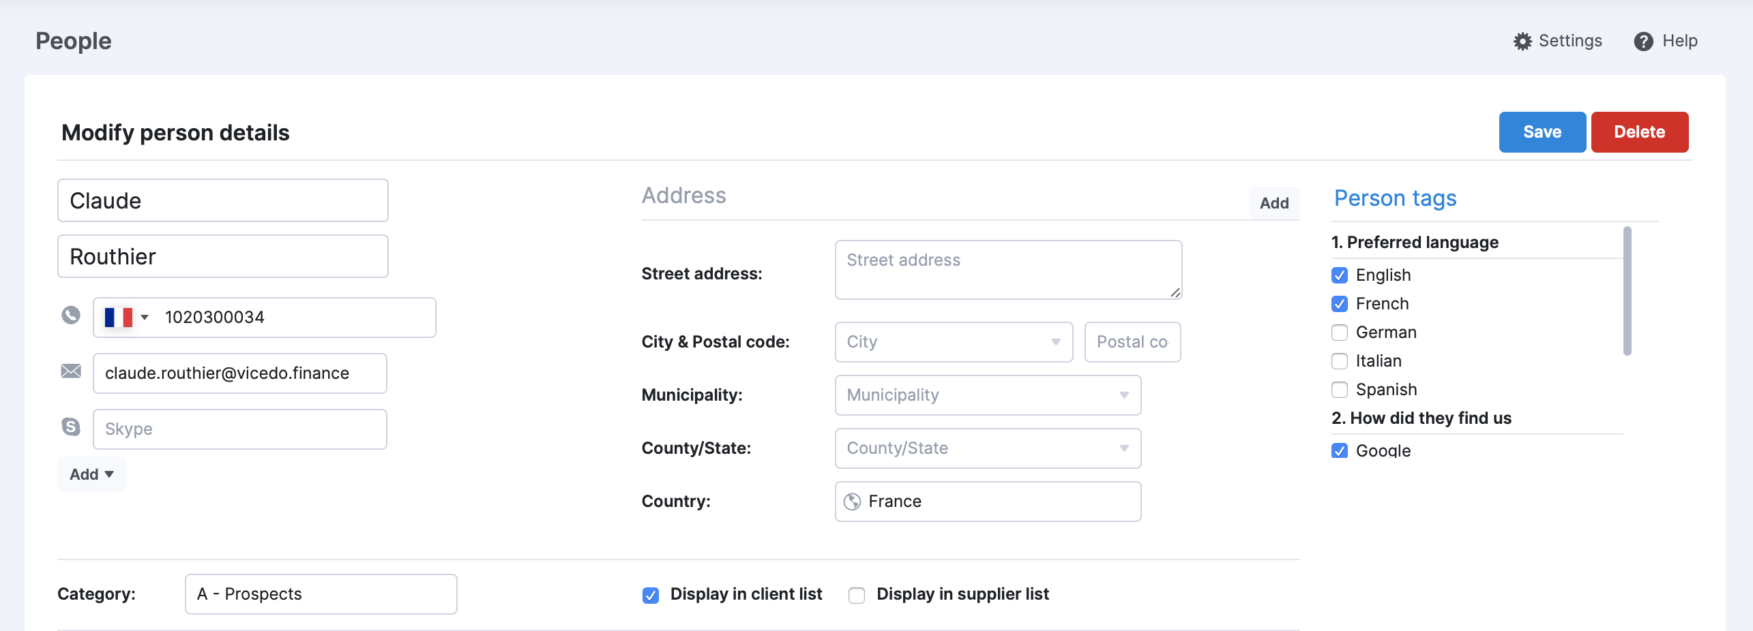The image size is (1753, 631).
Task: Open the Person tags link
Action: 1395,198
